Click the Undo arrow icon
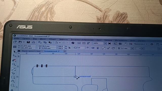The height and width of the screenshot is (91, 162). (x=56, y=43)
